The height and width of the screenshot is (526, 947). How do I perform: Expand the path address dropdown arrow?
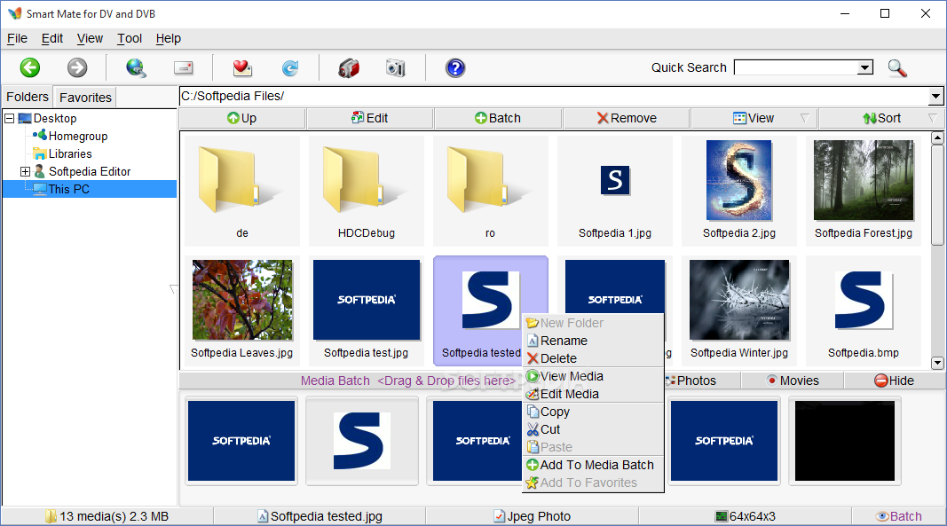tap(935, 96)
